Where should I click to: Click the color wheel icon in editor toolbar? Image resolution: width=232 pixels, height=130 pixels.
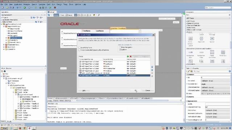tap(94, 15)
